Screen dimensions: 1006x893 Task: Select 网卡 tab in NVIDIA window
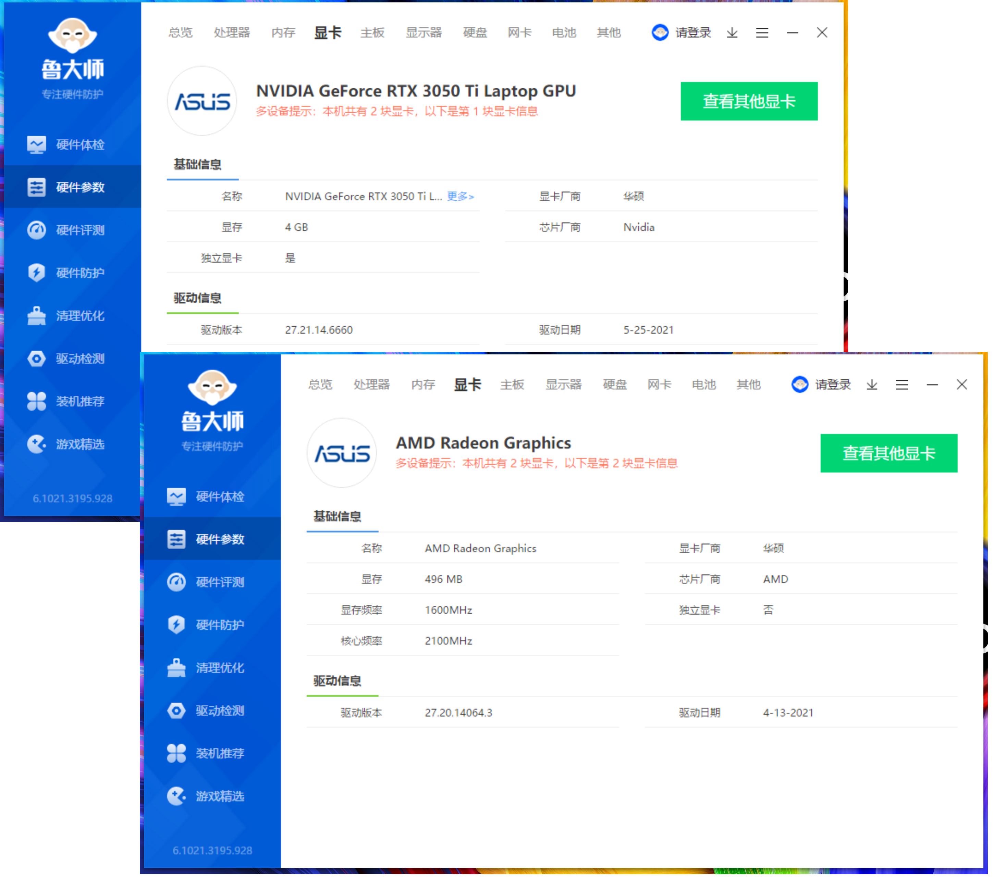(x=520, y=33)
